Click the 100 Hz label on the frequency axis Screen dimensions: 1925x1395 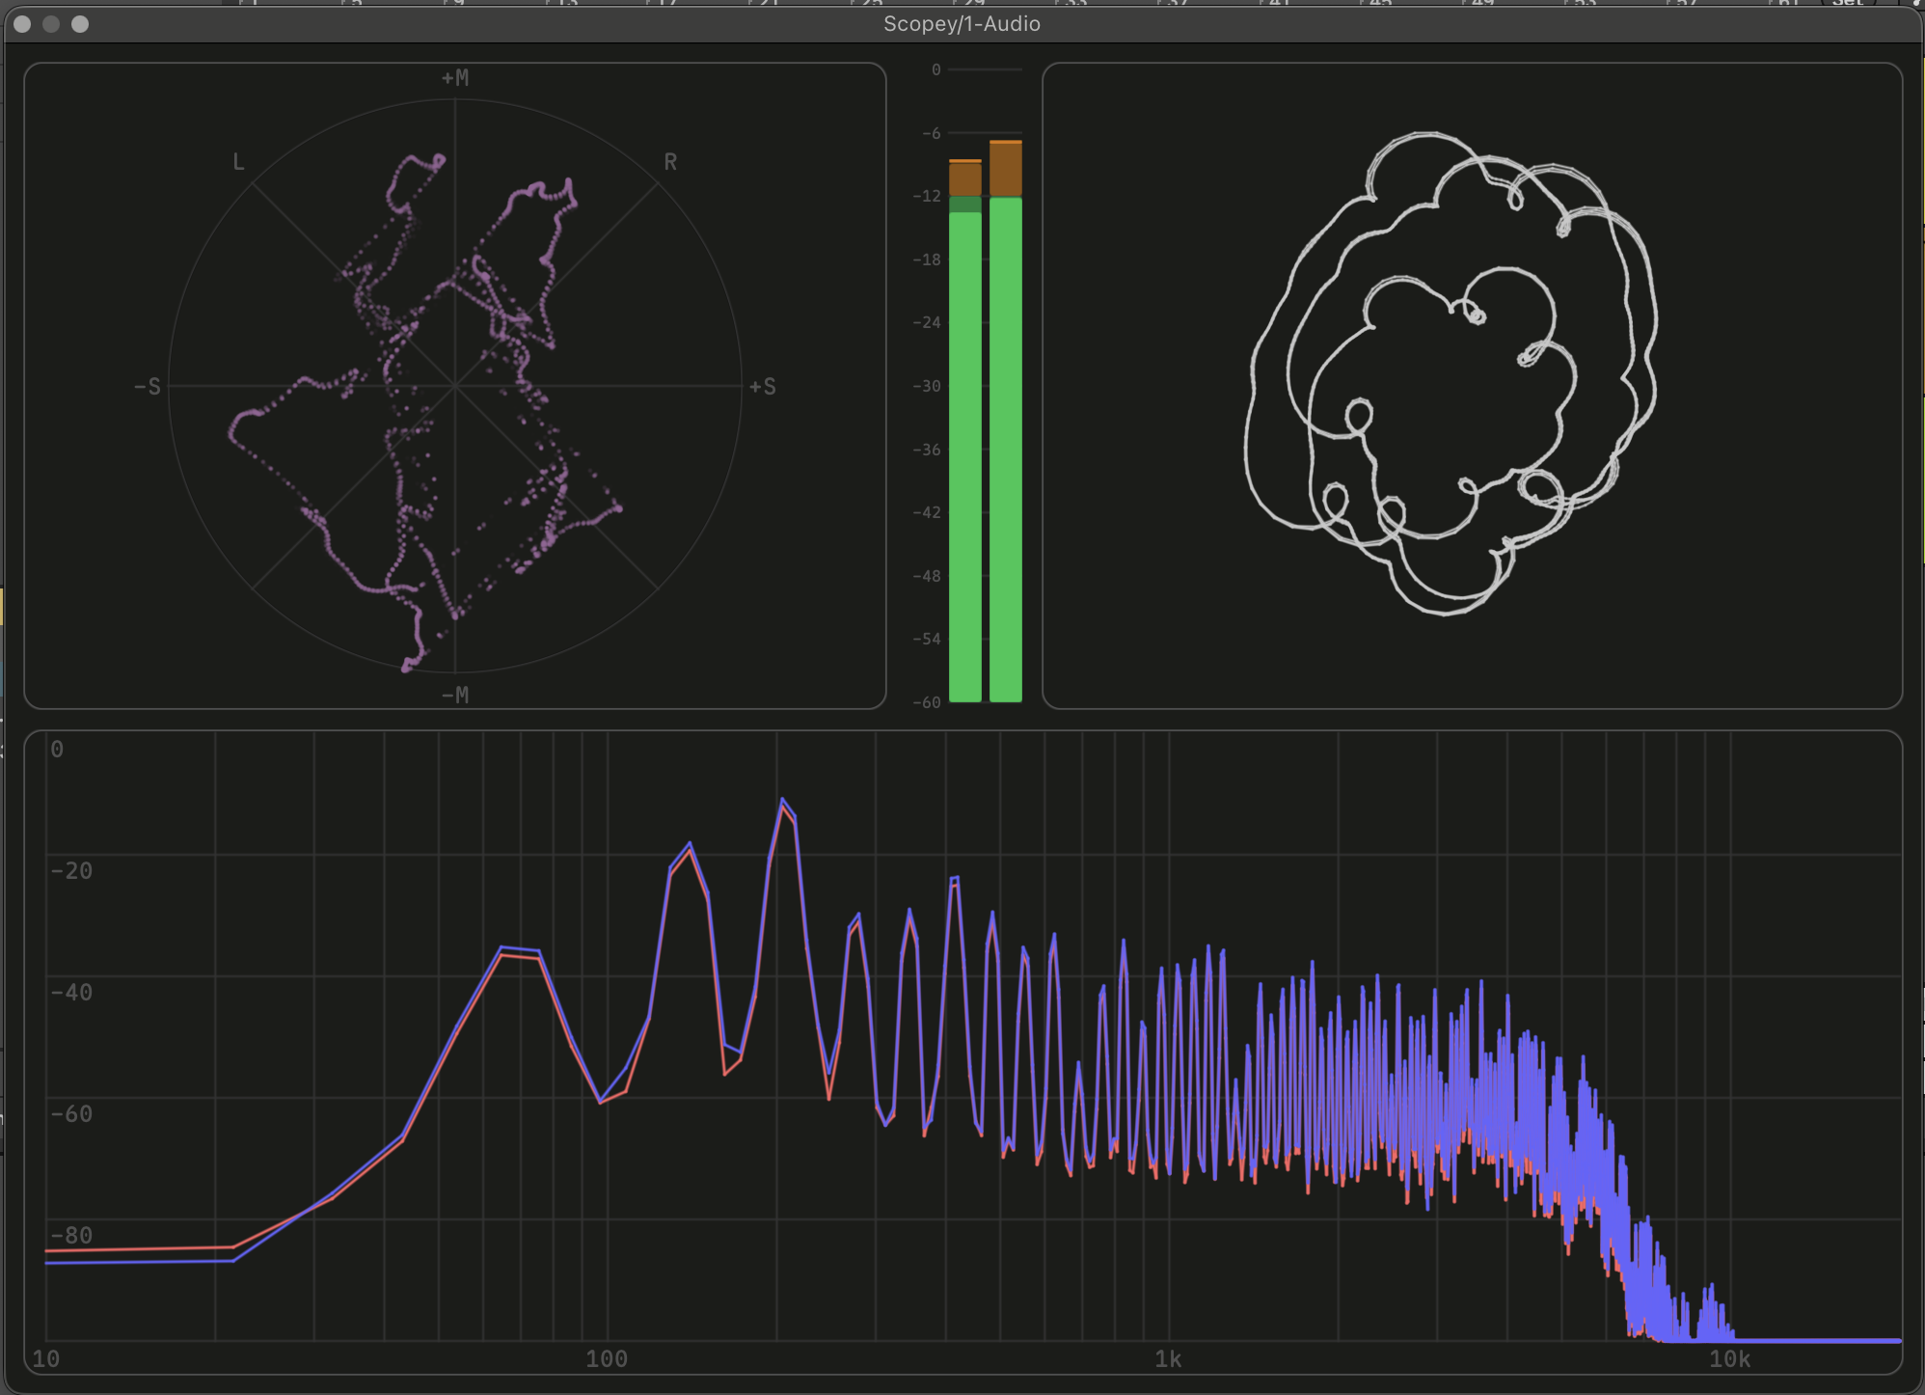tap(607, 1359)
